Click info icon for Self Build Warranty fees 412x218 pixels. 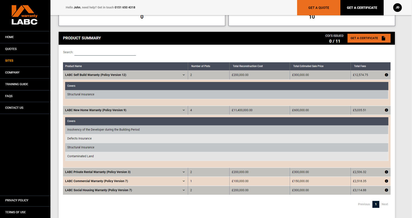point(386,75)
